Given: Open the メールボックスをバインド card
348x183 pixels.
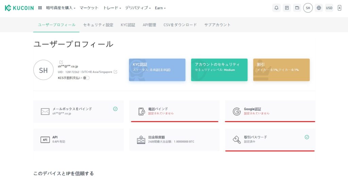Looking at the screenshot, I should 79,111.
